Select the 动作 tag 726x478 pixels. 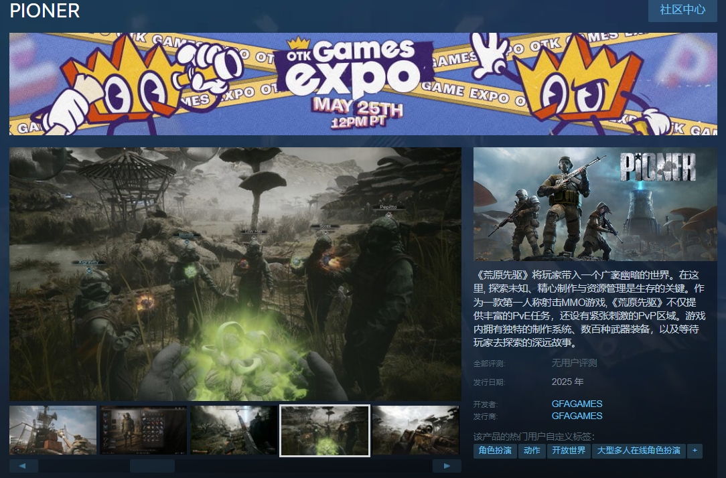click(x=532, y=451)
